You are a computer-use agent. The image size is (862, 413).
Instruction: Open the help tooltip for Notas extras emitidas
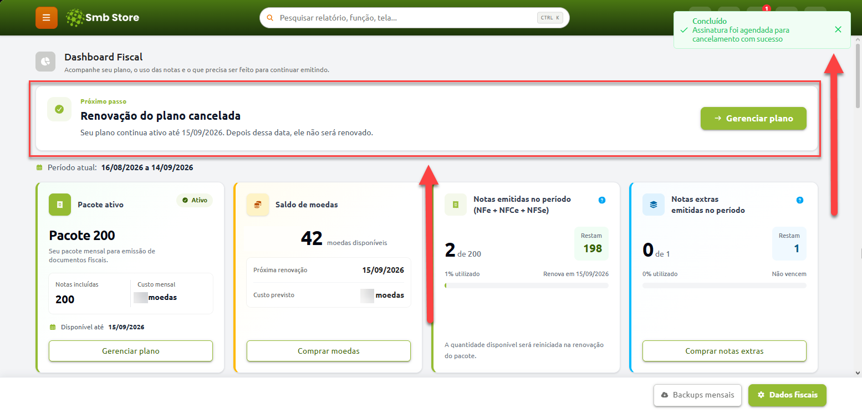pyautogui.click(x=800, y=200)
